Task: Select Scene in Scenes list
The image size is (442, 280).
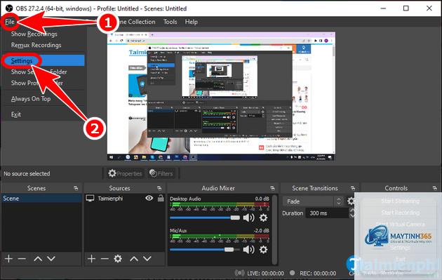Action: pyautogui.click(x=41, y=198)
